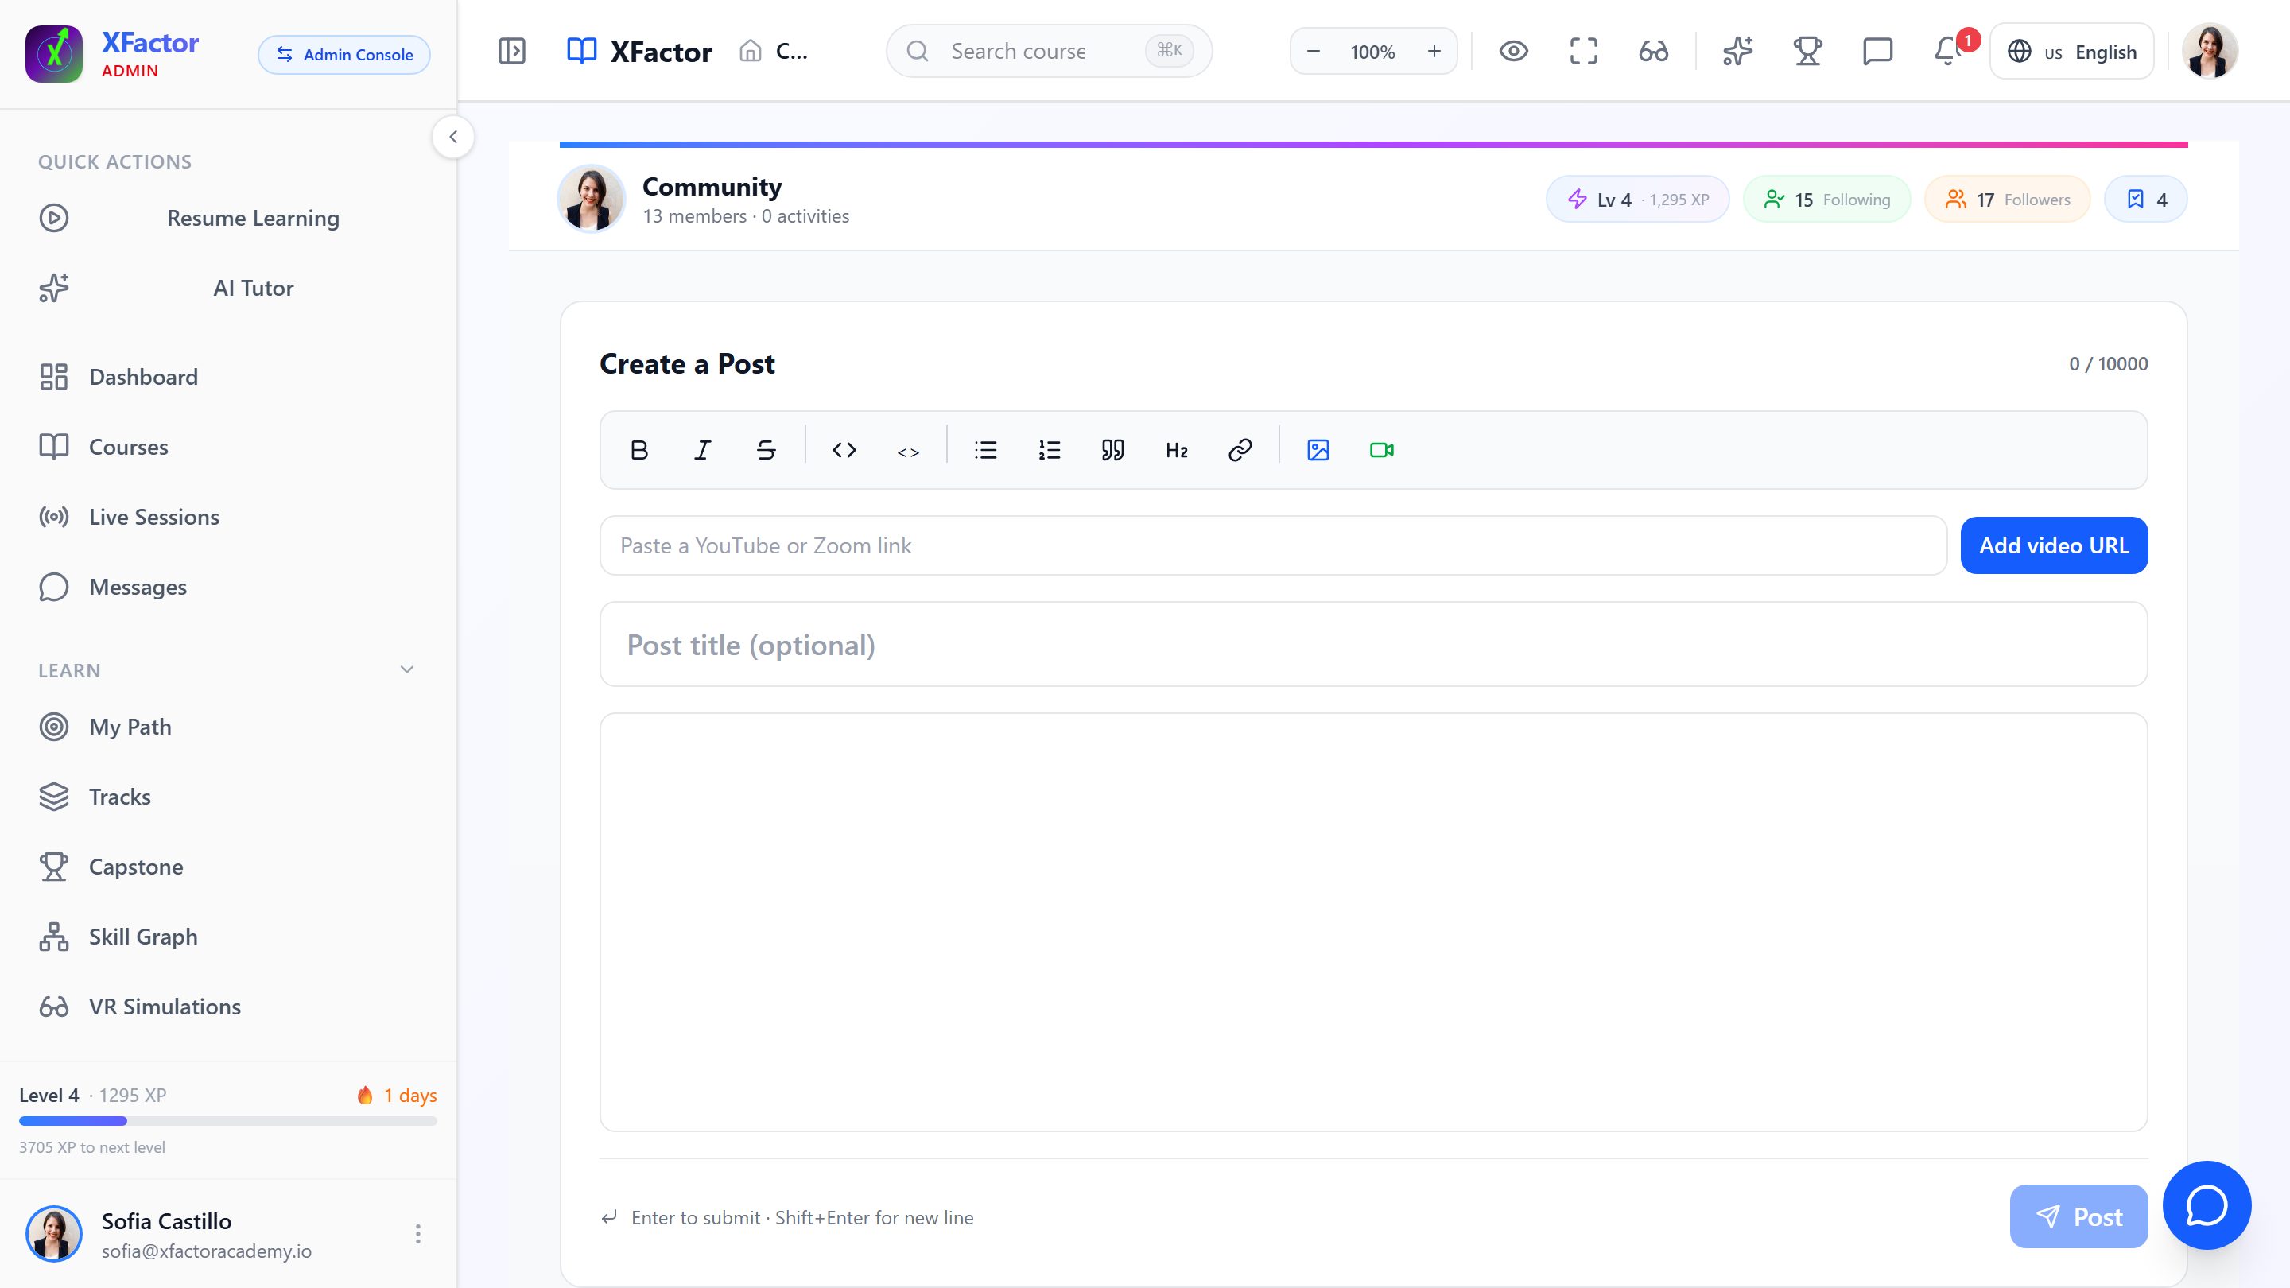
Task: Click XFactor book title in header
Action: point(639,52)
